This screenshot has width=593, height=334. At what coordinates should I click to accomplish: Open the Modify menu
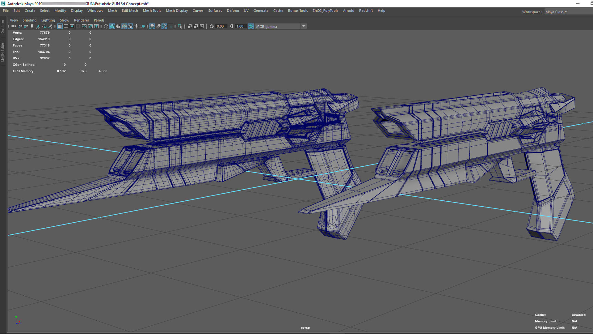tap(60, 11)
